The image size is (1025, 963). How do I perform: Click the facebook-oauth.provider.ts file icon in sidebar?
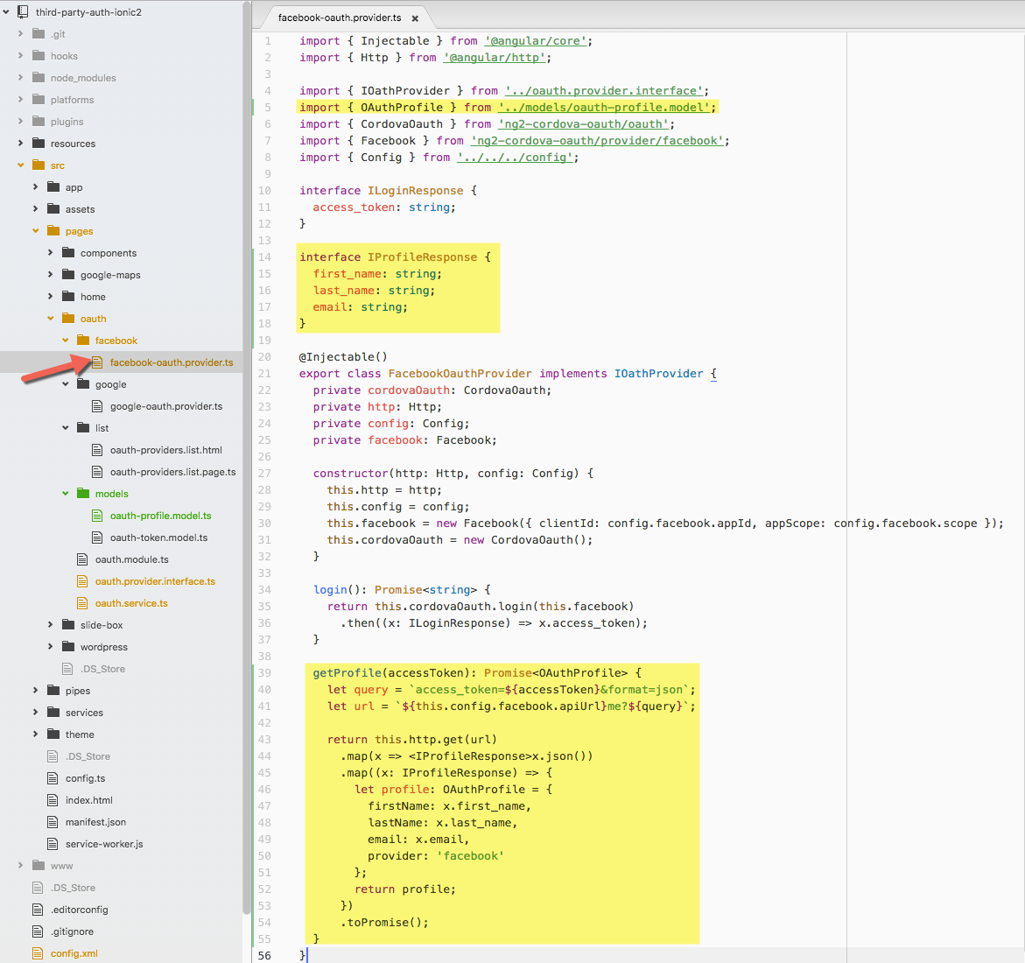tap(97, 362)
